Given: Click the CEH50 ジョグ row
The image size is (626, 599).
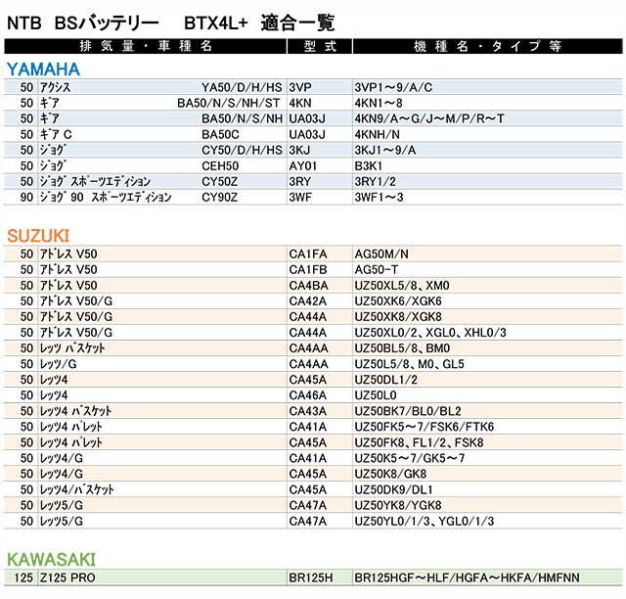Looking at the screenshot, I should click(x=313, y=165).
